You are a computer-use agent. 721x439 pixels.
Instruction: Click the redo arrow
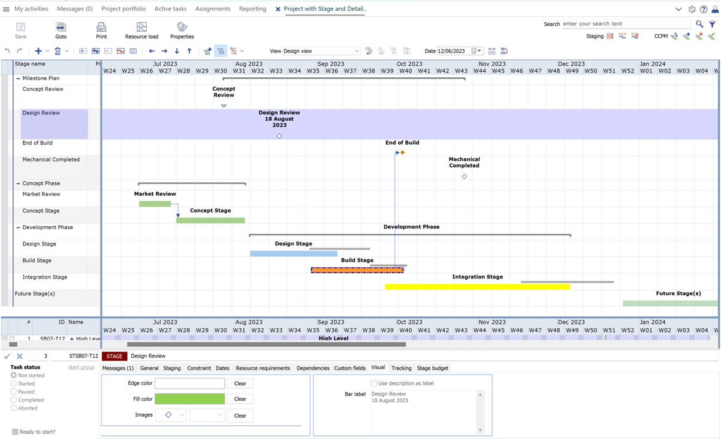(x=19, y=51)
